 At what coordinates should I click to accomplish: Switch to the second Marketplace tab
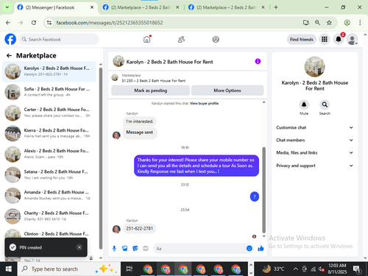(141, 7)
